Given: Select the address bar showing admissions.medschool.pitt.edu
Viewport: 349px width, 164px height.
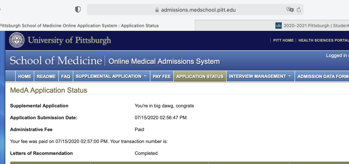Looking at the screenshot, I should [x=195, y=10].
